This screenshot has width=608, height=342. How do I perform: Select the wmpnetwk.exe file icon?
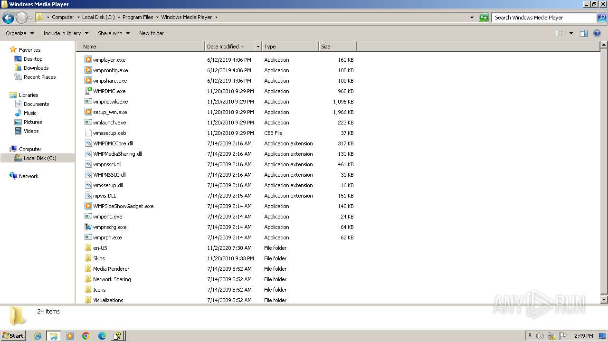click(88, 102)
